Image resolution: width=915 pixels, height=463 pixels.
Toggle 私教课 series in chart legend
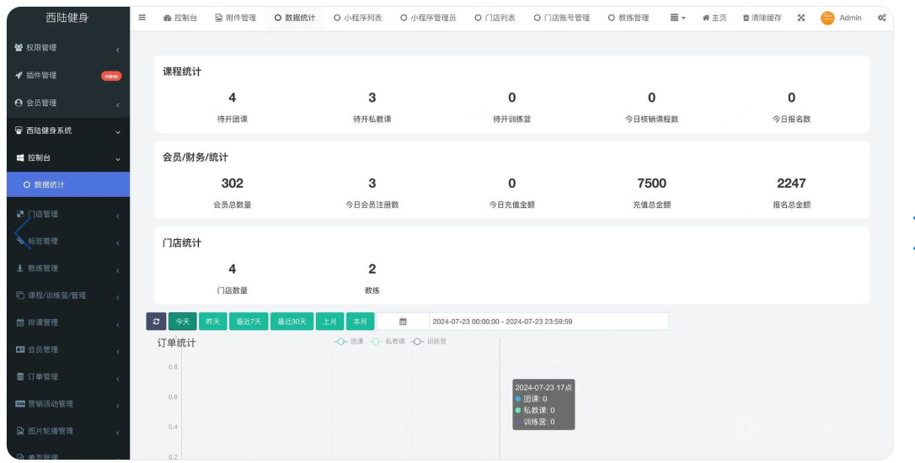(x=387, y=342)
